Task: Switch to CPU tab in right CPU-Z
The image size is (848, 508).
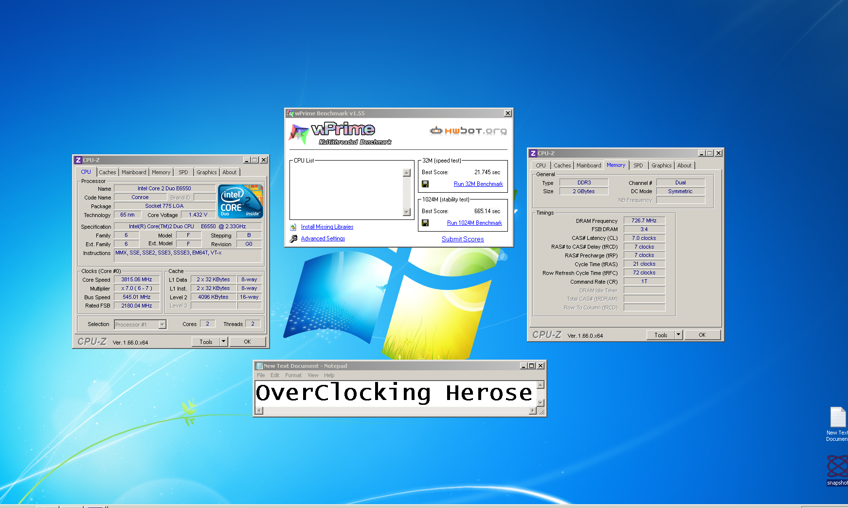Action: click(x=541, y=165)
